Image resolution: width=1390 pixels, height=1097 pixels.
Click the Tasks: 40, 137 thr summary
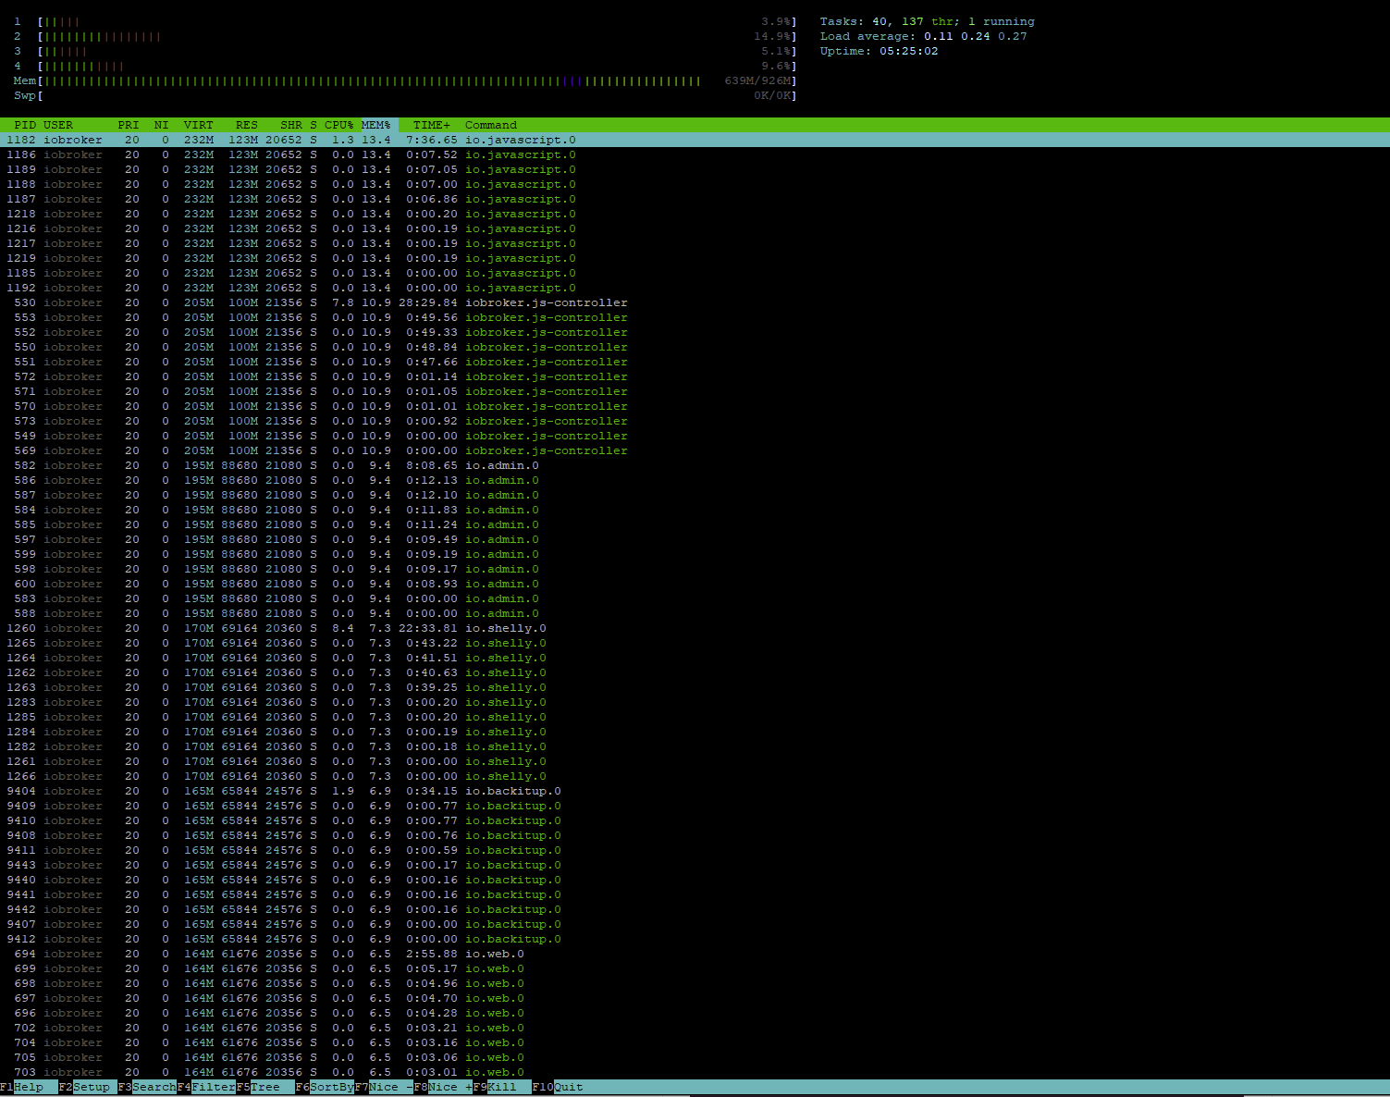pos(927,21)
